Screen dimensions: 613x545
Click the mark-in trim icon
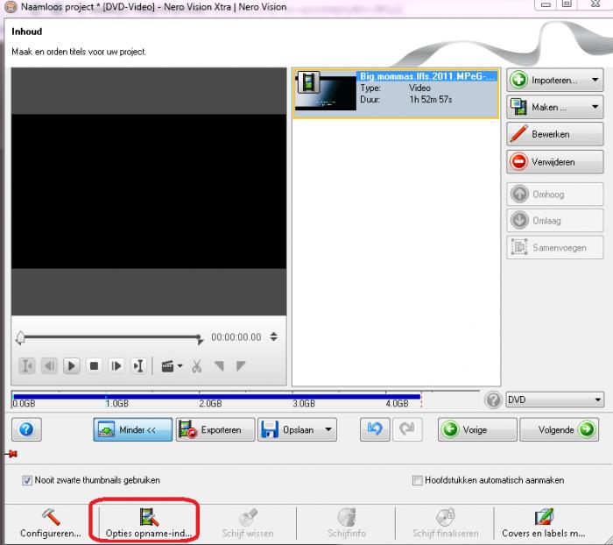219,366
